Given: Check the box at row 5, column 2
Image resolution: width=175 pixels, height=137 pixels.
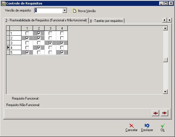Looking at the screenshot, I should (x=39, y=52).
